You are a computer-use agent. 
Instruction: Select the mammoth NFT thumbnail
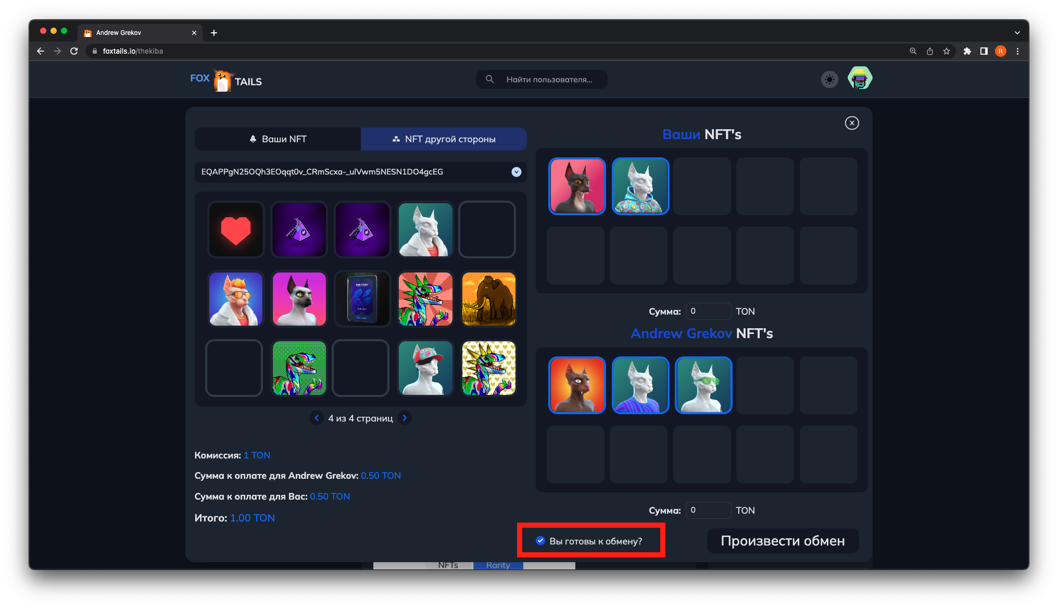tap(488, 299)
